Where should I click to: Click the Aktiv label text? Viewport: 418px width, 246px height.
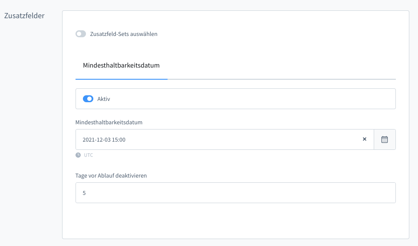coord(104,99)
